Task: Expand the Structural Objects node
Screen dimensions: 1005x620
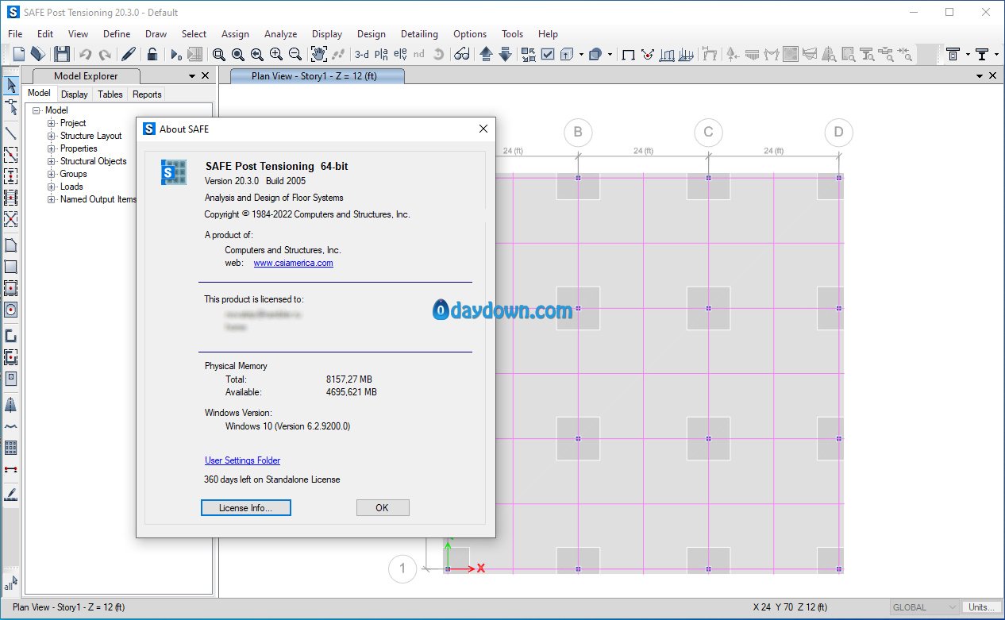Action: click(x=52, y=161)
